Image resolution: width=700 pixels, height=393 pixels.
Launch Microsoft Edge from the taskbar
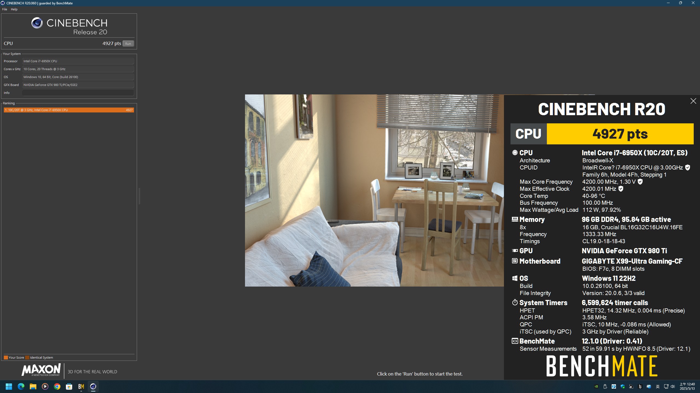[21, 386]
